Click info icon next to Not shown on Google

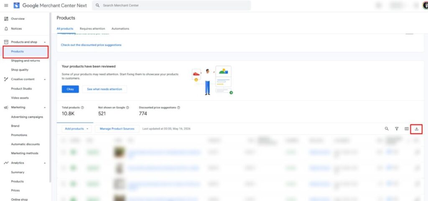click(x=127, y=108)
